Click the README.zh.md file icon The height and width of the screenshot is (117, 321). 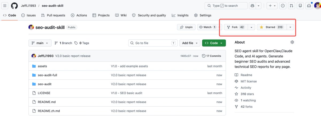click(34, 111)
